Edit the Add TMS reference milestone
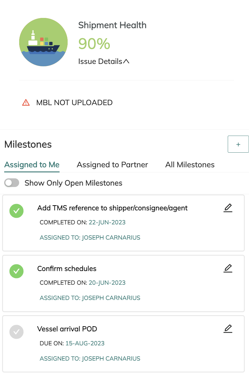249x374 pixels. point(228,208)
